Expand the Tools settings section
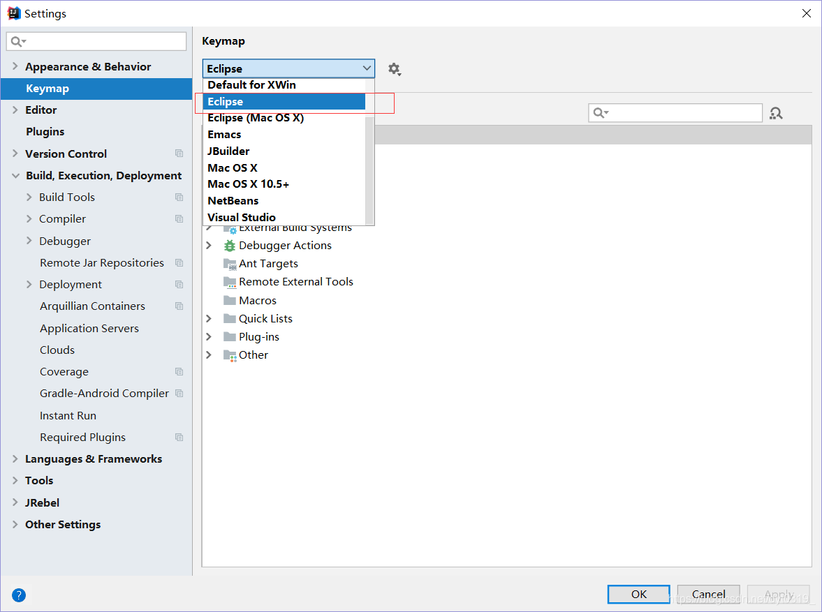The height and width of the screenshot is (612, 822). click(15, 480)
